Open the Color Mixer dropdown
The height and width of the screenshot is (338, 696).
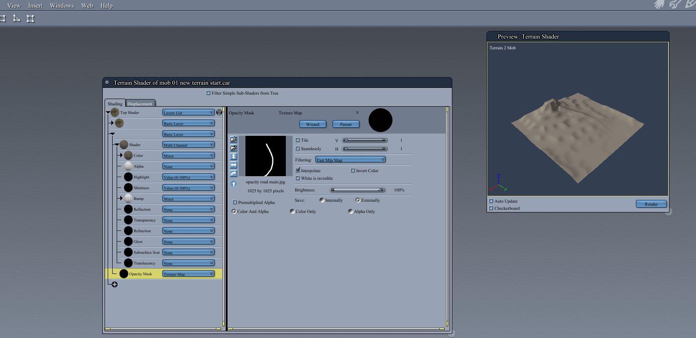click(x=188, y=156)
